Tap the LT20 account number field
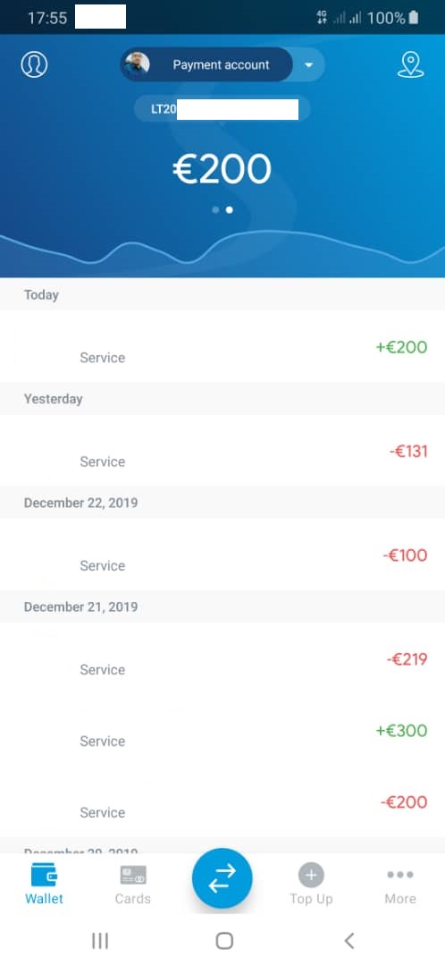445x966 pixels. [222, 110]
